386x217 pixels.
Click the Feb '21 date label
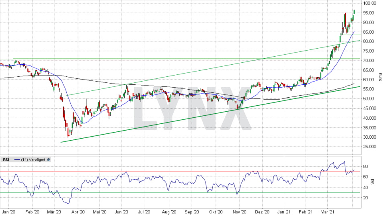tap(306, 212)
